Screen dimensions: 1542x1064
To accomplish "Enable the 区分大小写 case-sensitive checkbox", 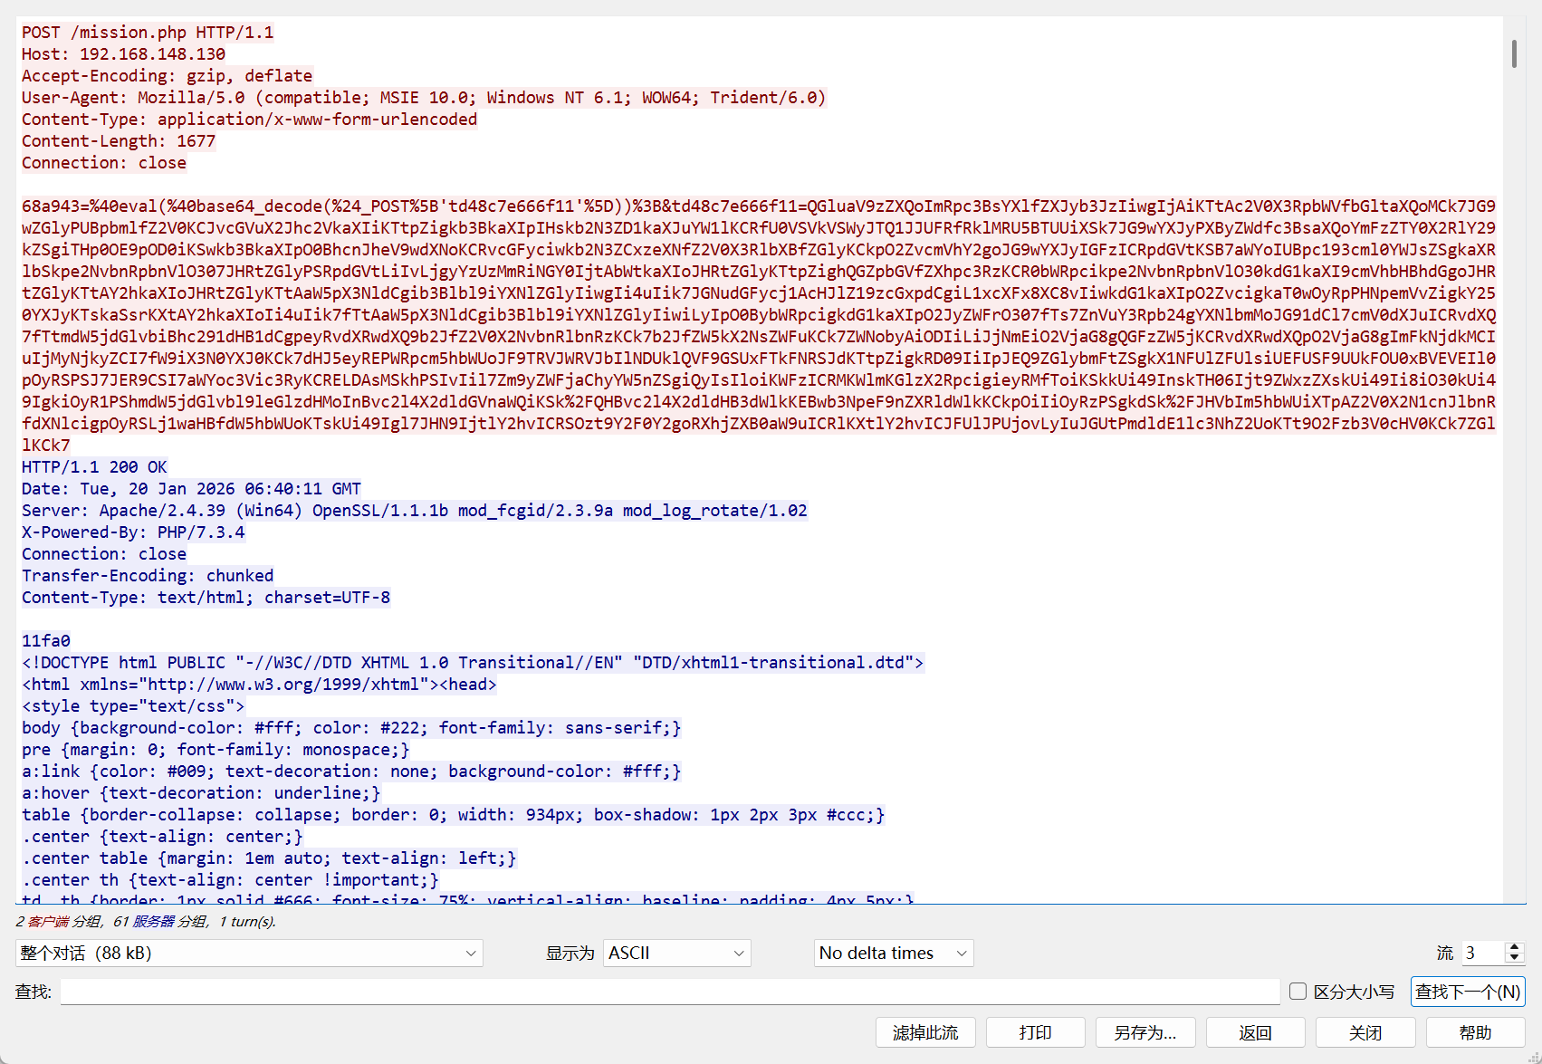I will tap(1298, 992).
